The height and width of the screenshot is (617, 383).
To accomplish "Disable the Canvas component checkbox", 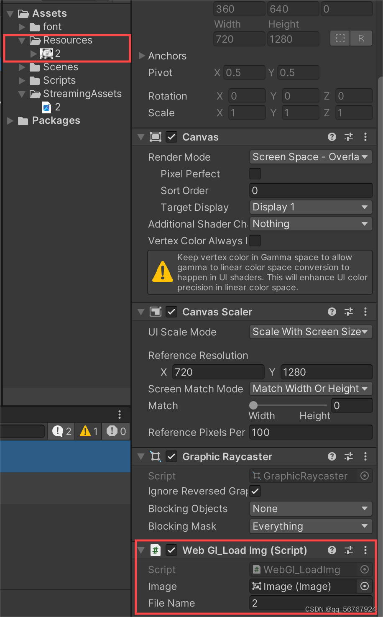I will (171, 137).
